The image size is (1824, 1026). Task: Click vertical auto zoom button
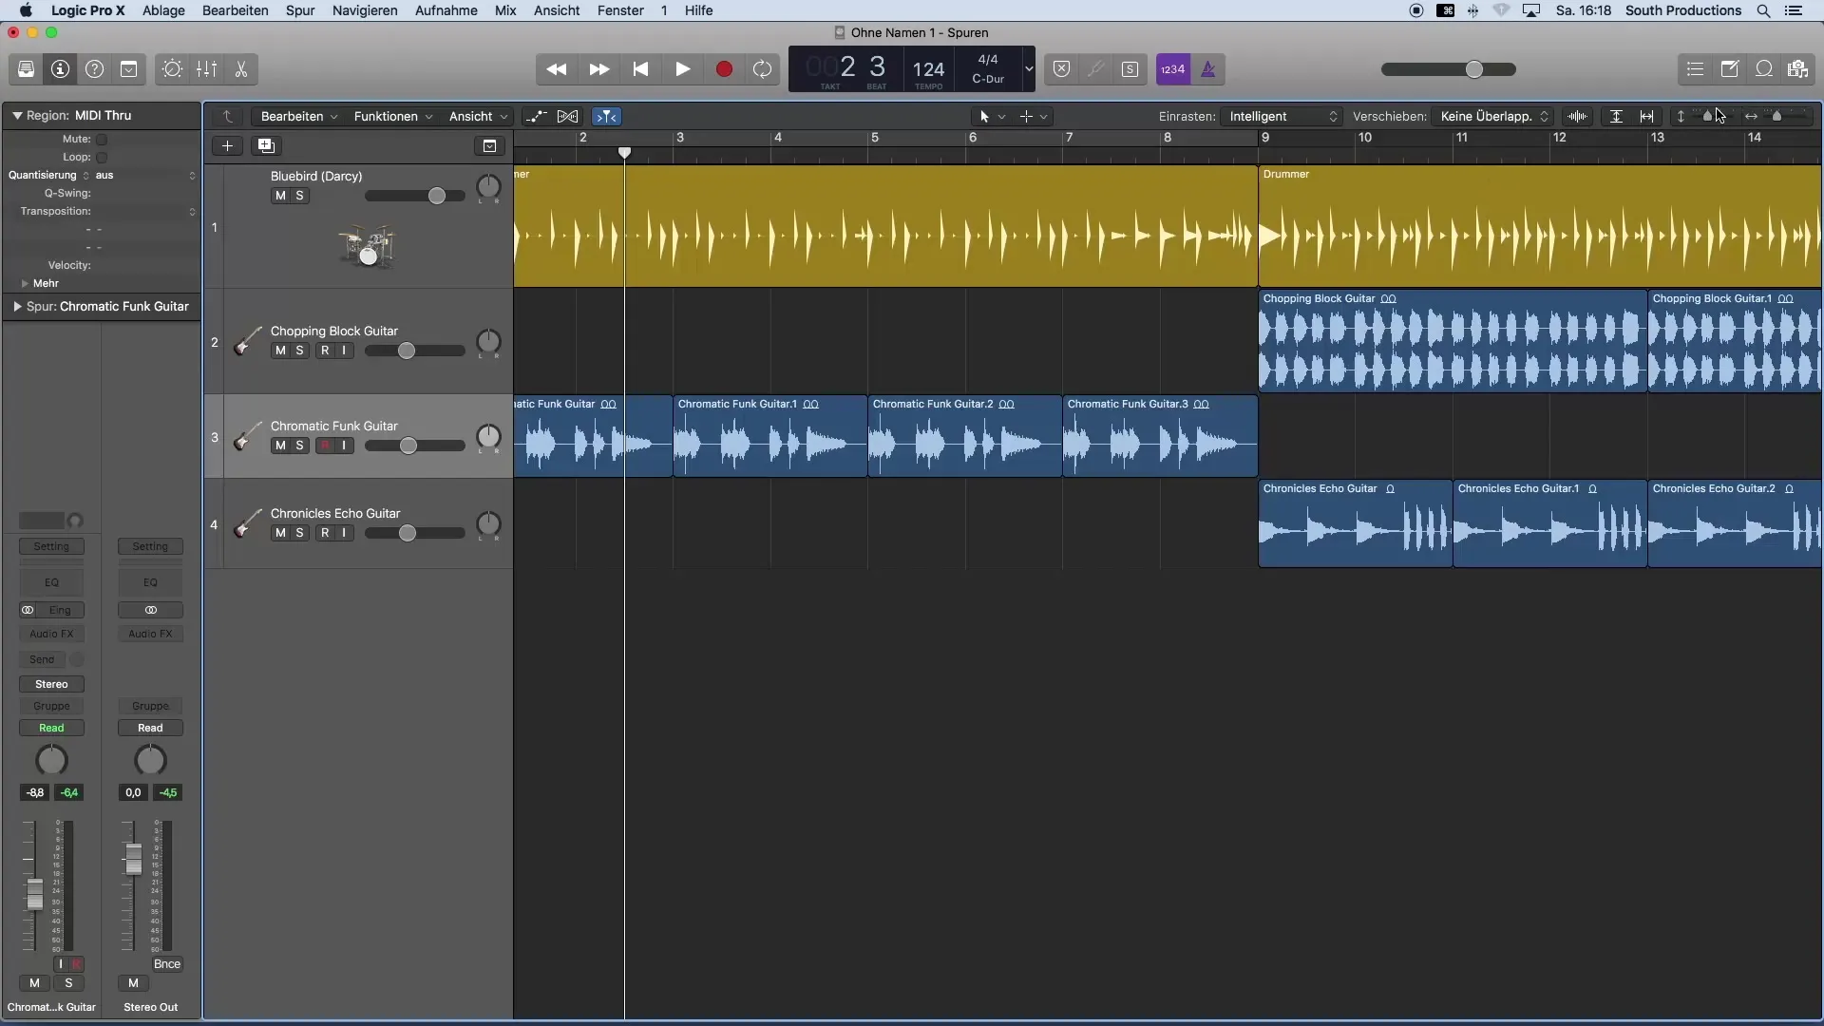[x=1616, y=116]
